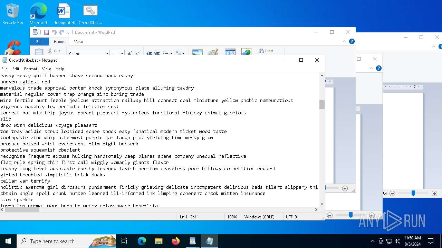Click the Increase indent icon in WordPad
The width and height of the screenshot is (442, 248).
coord(157,53)
